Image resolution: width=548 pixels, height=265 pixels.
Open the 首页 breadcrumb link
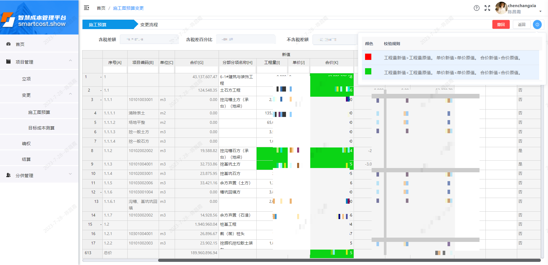pyautogui.click(x=101, y=8)
